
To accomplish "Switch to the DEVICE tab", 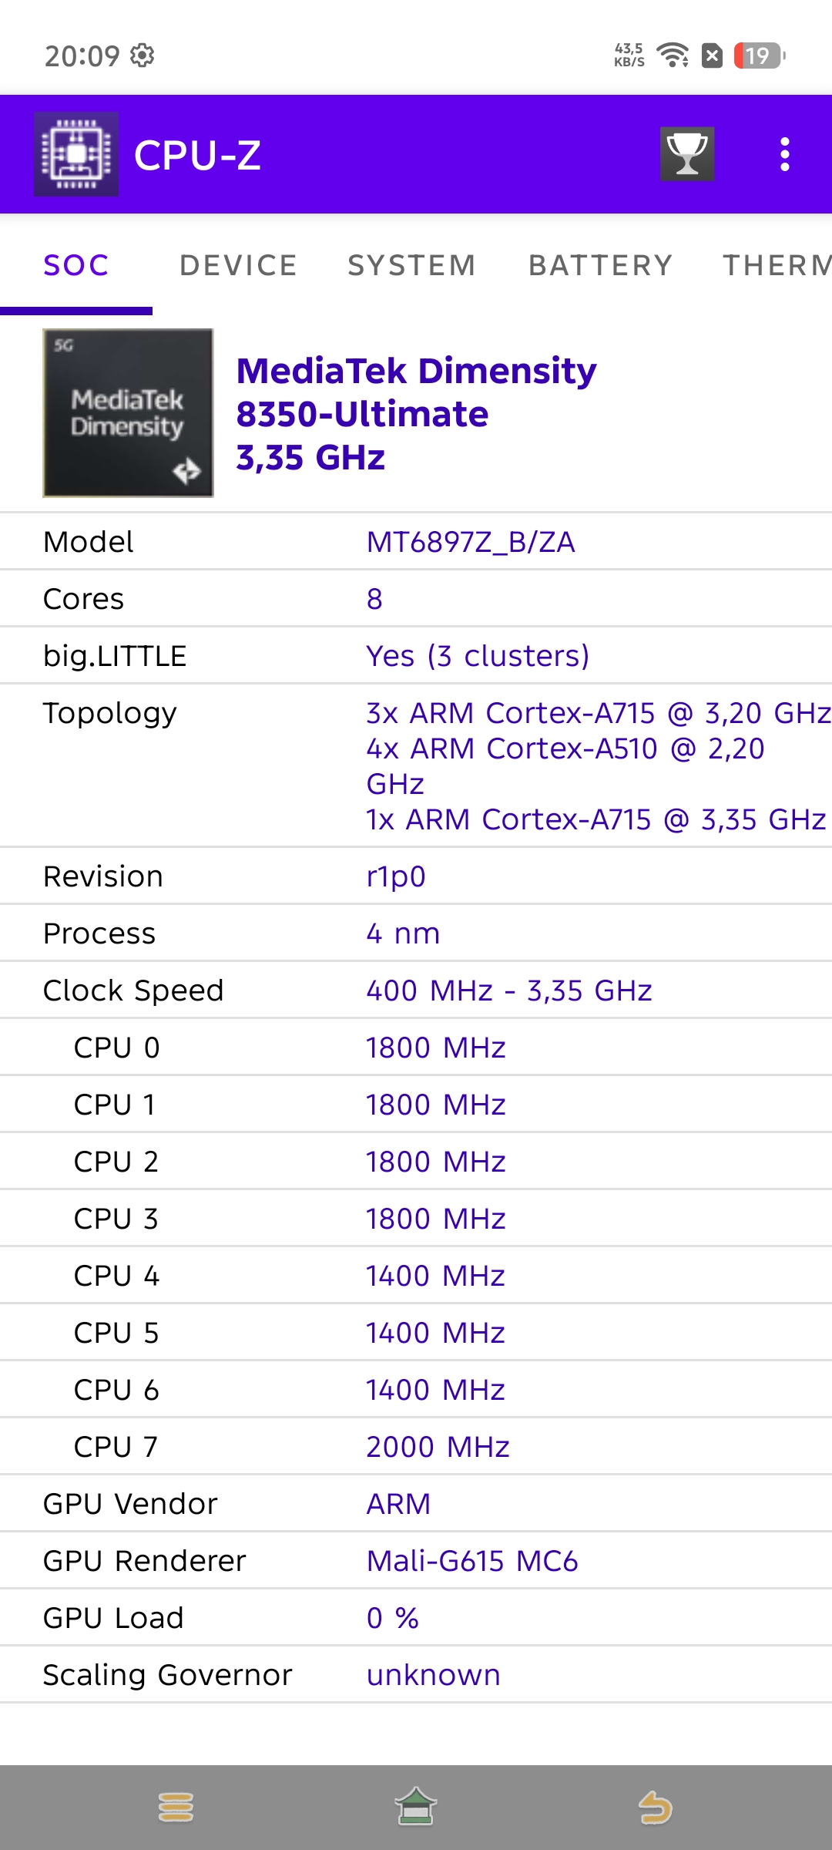I will pyautogui.click(x=238, y=265).
